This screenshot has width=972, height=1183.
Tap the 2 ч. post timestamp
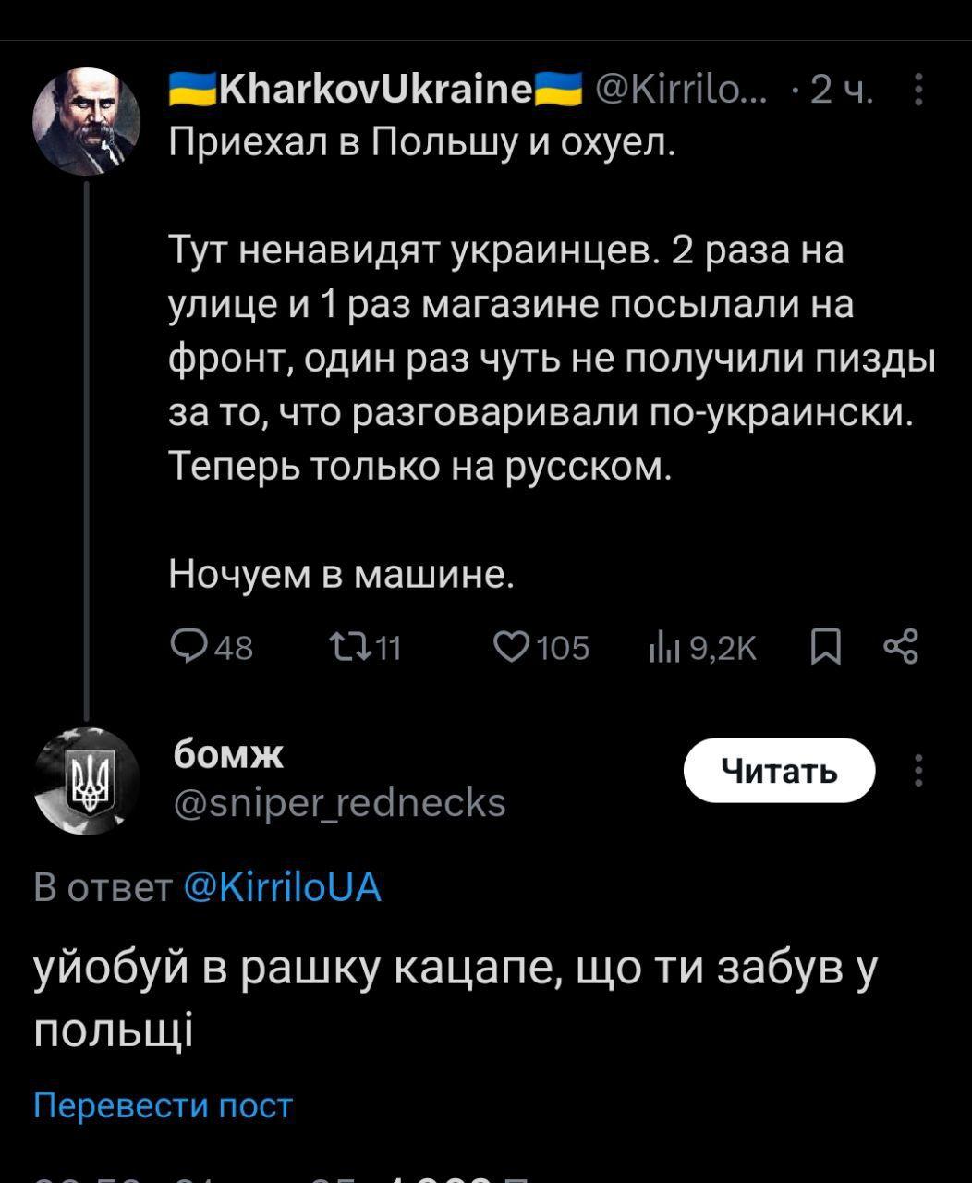(841, 91)
